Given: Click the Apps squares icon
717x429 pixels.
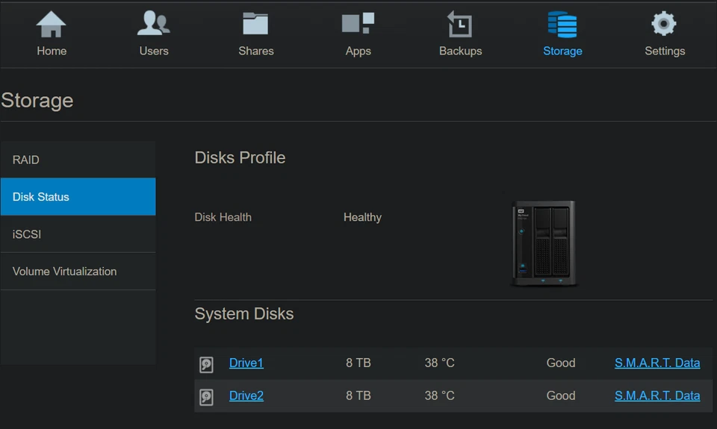Looking at the screenshot, I should pyautogui.click(x=358, y=23).
